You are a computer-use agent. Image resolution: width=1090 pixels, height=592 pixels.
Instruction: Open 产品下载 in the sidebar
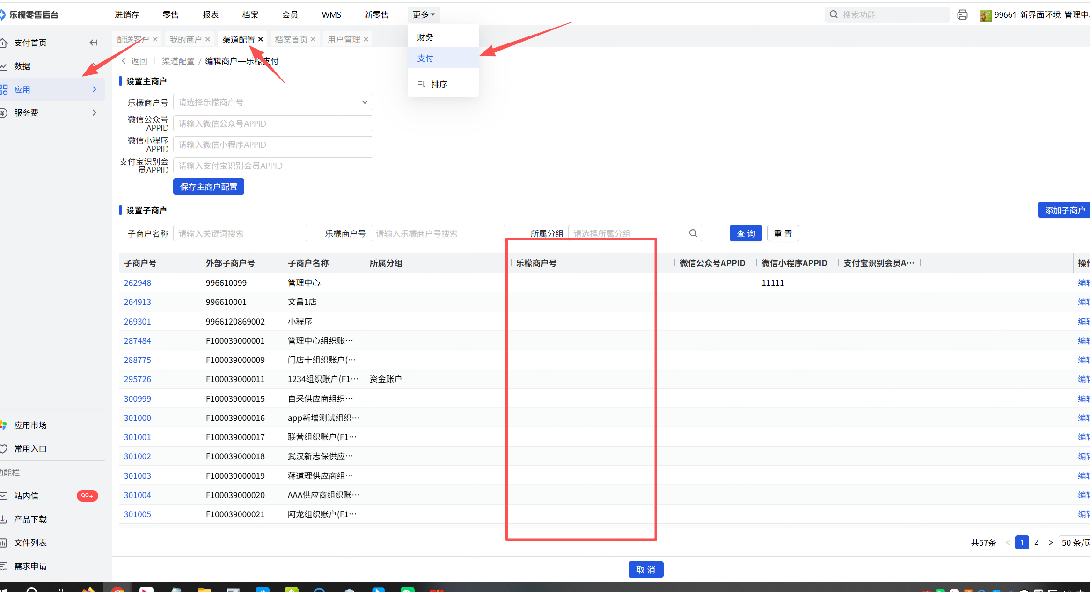(30, 519)
